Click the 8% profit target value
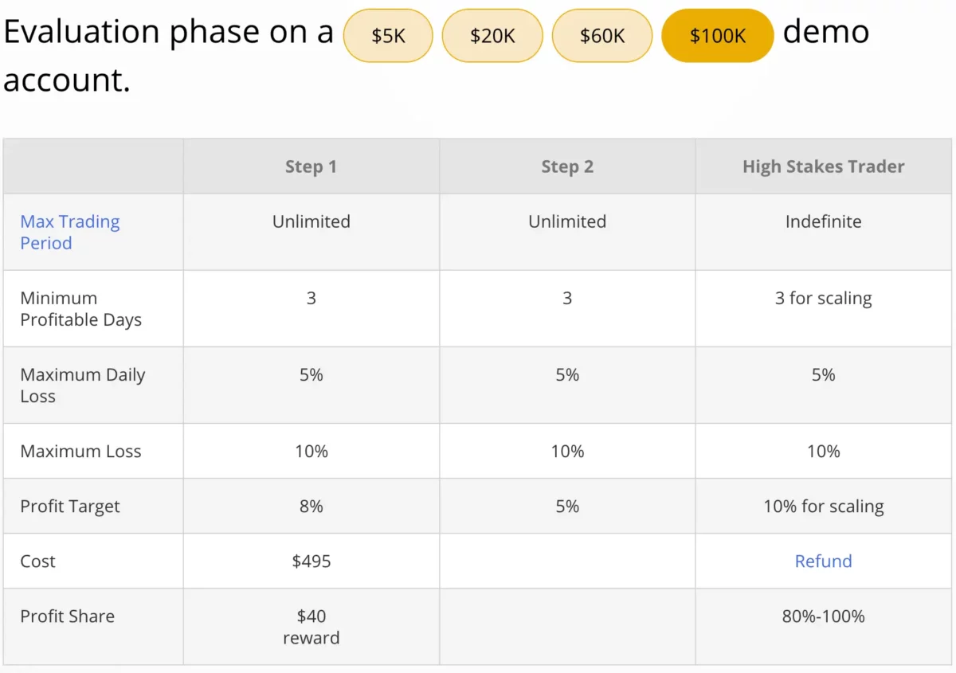Image resolution: width=956 pixels, height=673 pixels. pyautogui.click(x=311, y=507)
